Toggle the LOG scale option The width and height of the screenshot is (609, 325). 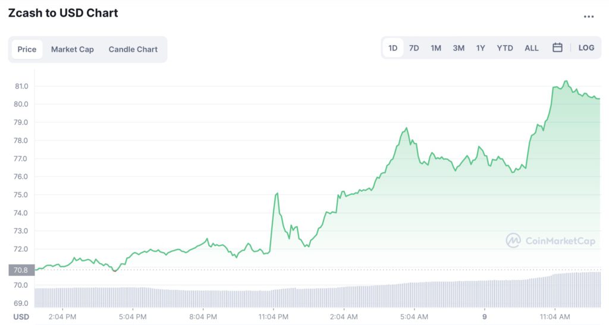click(586, 48)
